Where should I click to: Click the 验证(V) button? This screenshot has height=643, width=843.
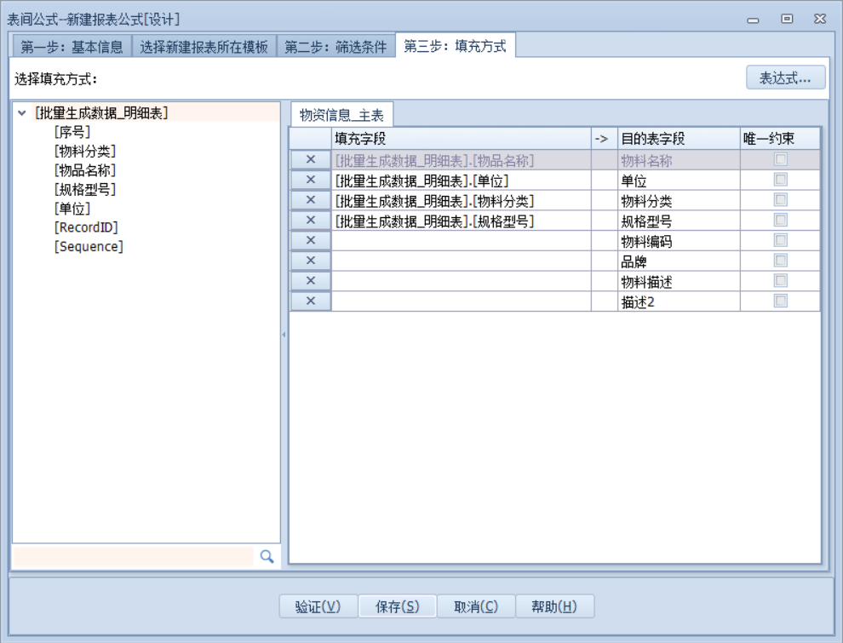tap(318, 606)
